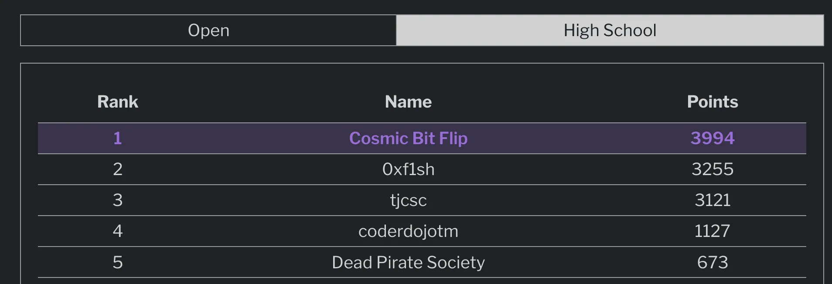Image resolution: width=832 pixels, height=284 pixels.
Task: Sort by the Points column header
Action: point(713,101)
